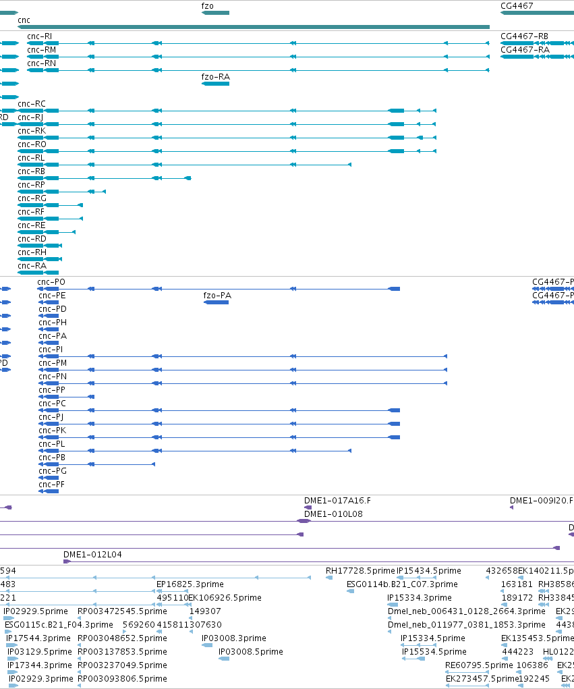This screenshot has height=689, width=574.
Task: Open the cnc-PG protein label
Action: 53,471
